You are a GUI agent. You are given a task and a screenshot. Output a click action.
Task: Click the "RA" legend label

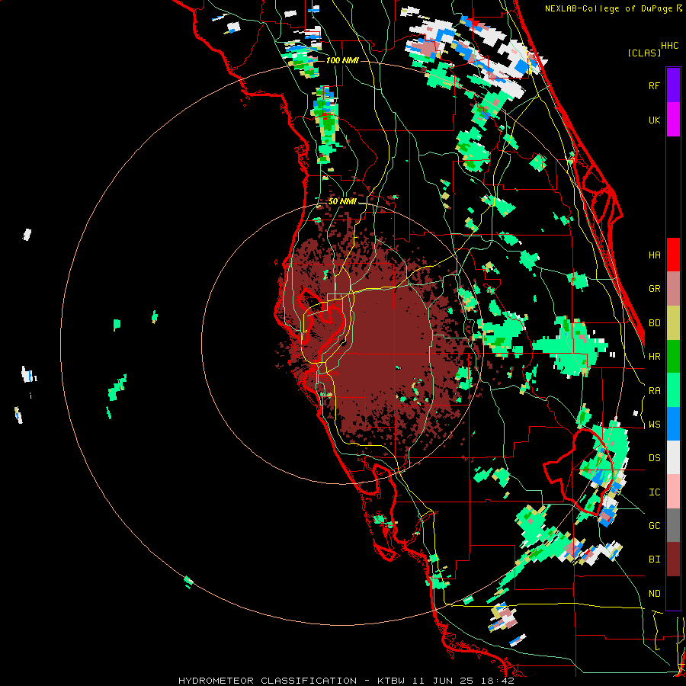click(x=654, y=391)
